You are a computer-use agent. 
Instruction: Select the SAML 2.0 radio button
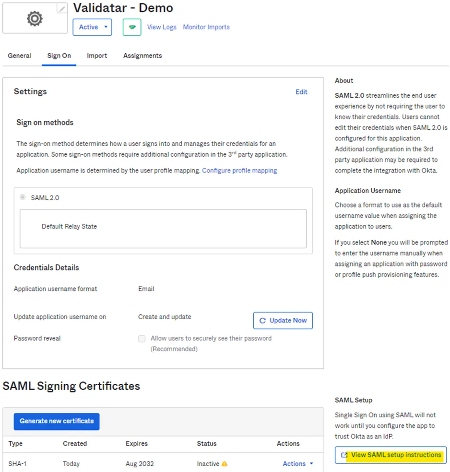click(23, 197)
